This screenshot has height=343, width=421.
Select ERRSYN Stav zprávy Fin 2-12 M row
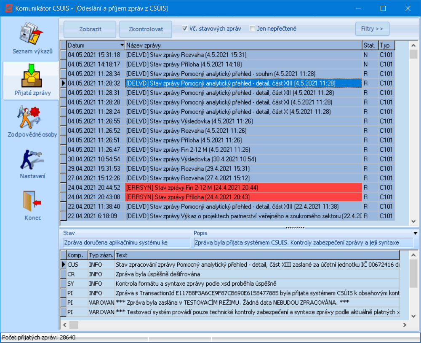click(x=243, y=188)
